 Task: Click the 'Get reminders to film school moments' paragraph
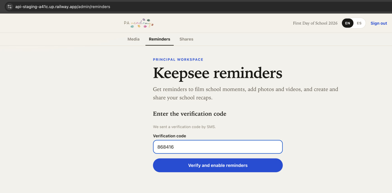click(x=246, y=93)
